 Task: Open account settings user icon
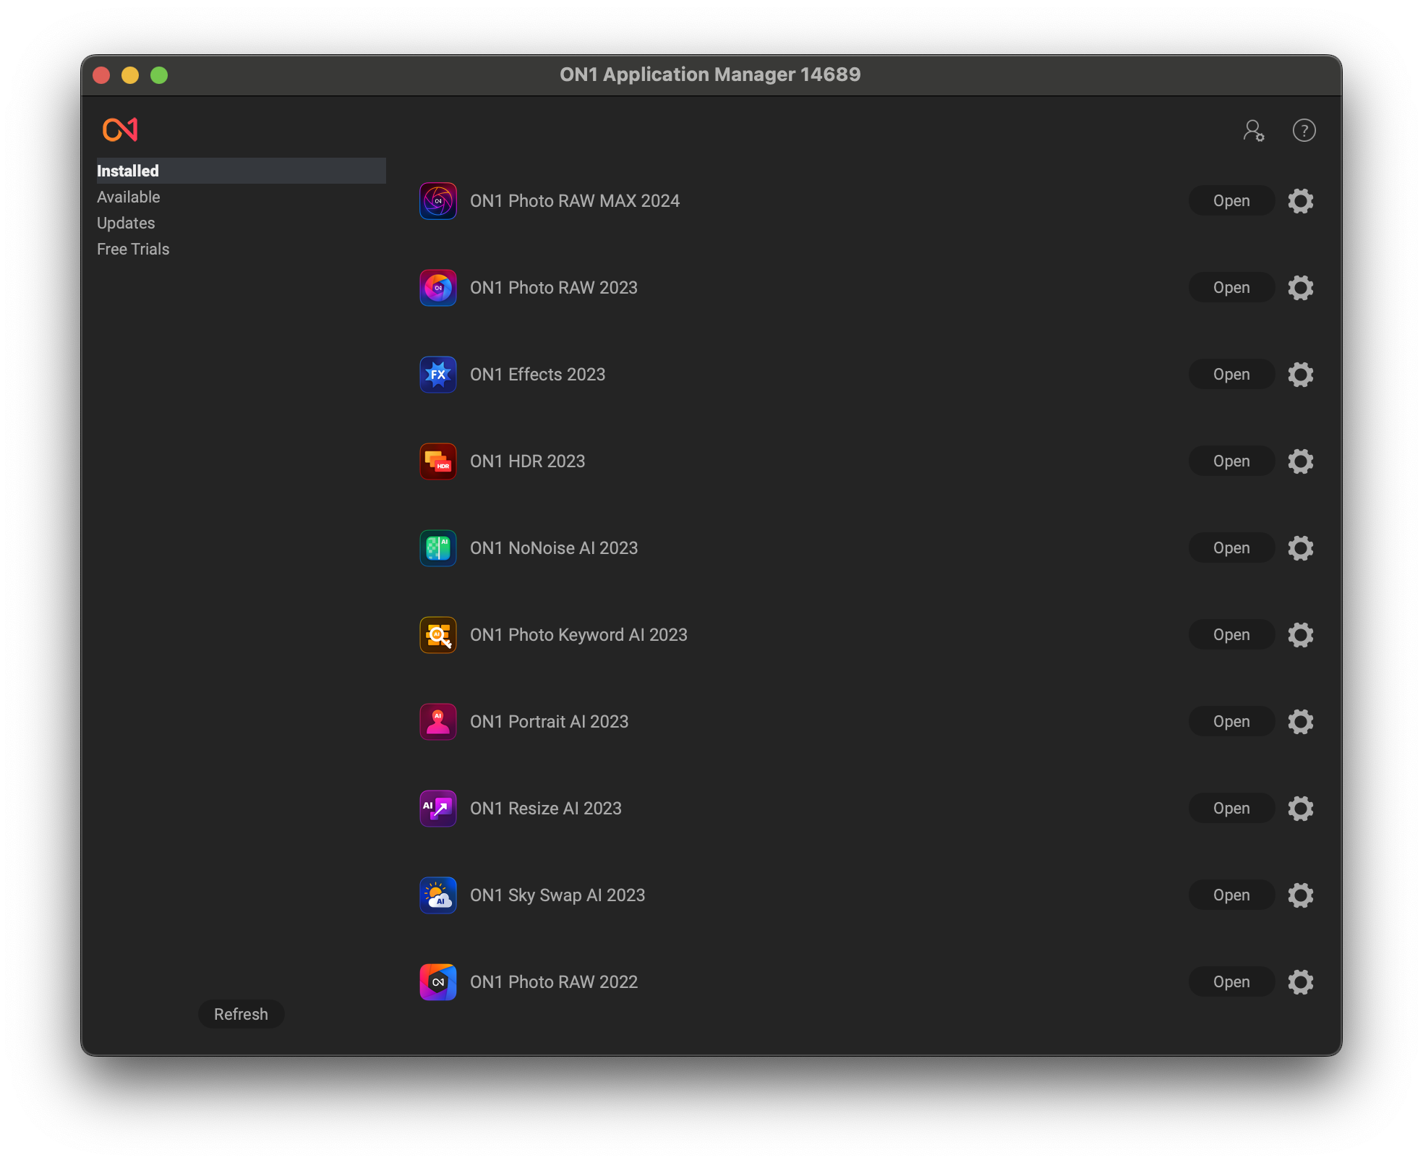click(1253, 131)
